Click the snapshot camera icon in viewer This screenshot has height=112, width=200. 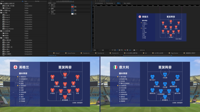click(134, 50)
